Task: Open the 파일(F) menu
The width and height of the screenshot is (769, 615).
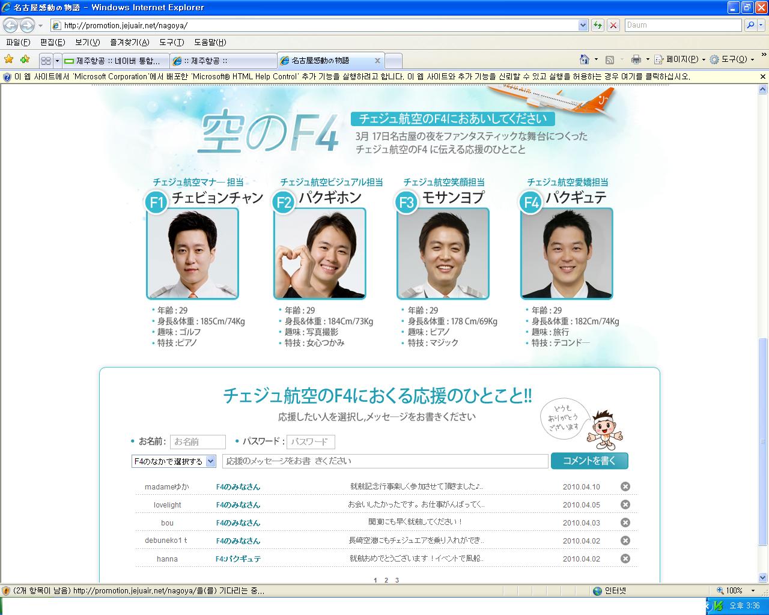Action: click(x=18, y=42)
